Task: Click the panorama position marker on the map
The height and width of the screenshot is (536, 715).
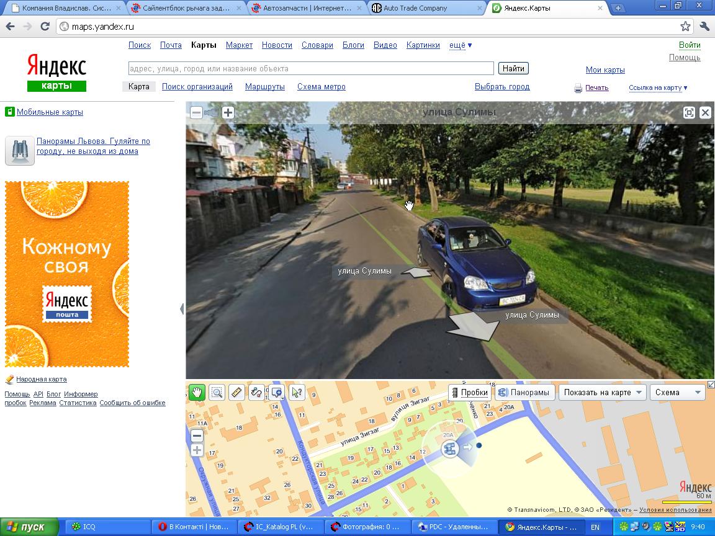Action: tap(449, 449)
